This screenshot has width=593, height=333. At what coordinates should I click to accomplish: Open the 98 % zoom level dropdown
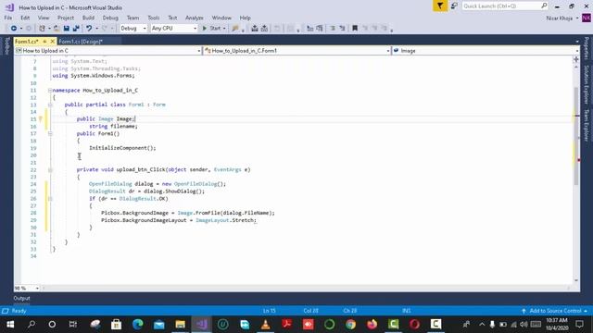click(27, 288)
